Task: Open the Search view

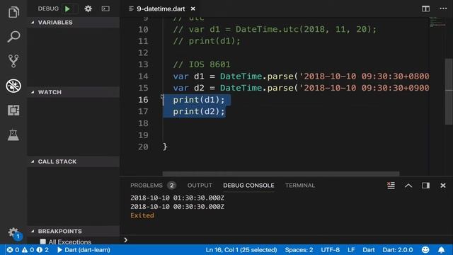Action: click(13, 37)
